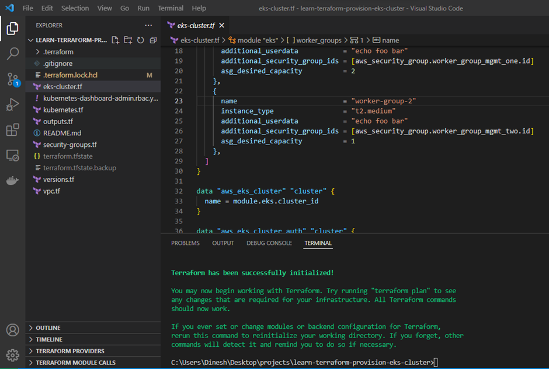
Task: Open the Docker view icon
Action: click(x=12, y=181)
